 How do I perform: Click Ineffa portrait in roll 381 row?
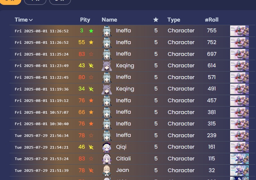(x=107, y=112)
